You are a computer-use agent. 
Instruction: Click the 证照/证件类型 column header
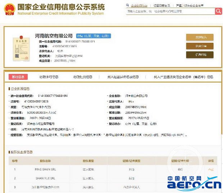click(131, 161)
